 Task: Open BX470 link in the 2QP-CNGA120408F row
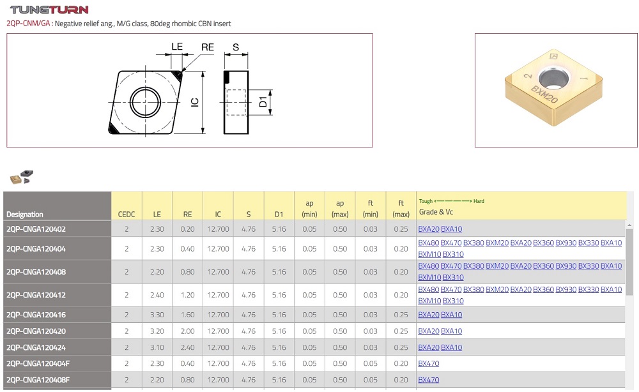(429, 380)
